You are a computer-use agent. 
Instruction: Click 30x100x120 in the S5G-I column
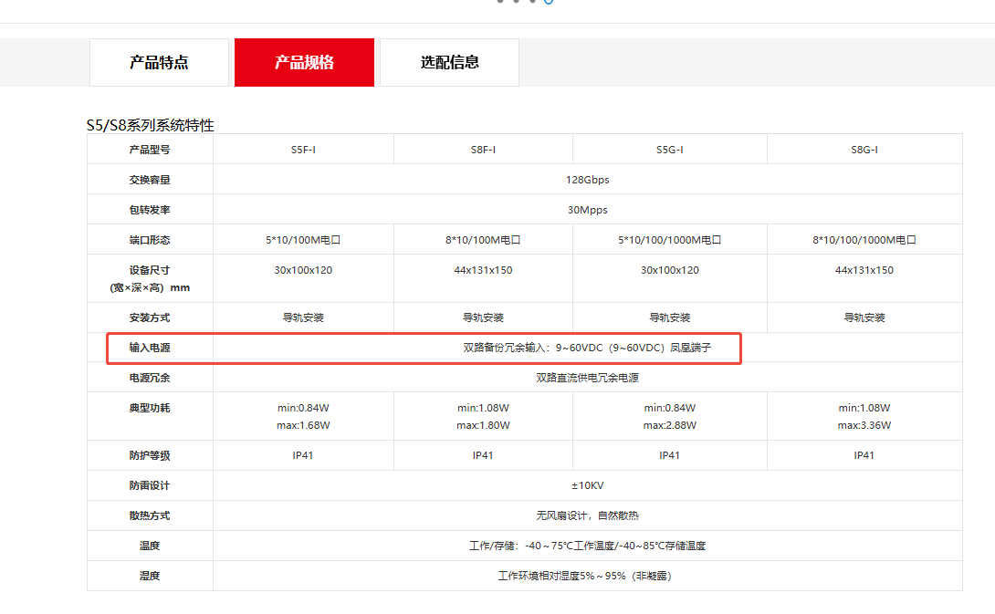coord(669,270)
